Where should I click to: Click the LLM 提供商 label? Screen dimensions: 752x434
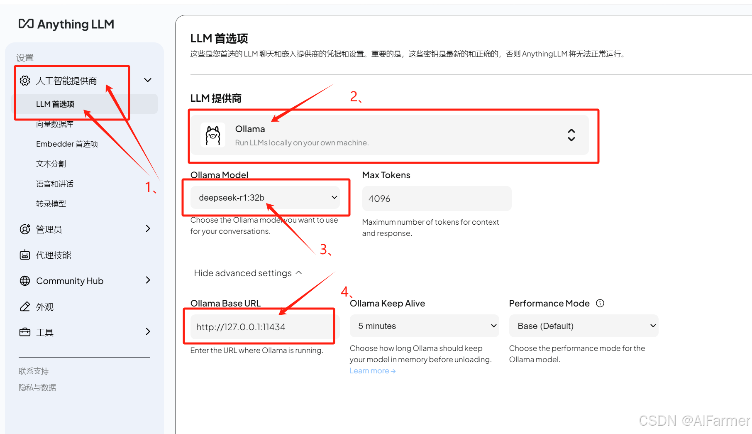tap(216, 98)
